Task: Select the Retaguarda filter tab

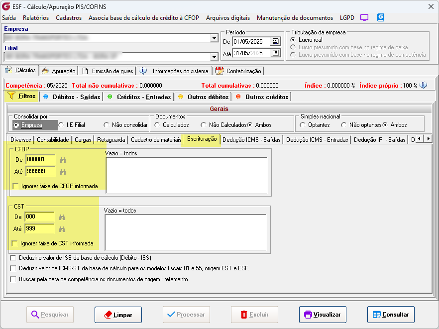Action: click(111, 140)
